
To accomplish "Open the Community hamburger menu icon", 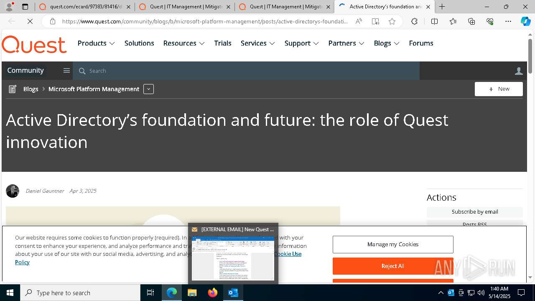I will [x=66, y=71].
